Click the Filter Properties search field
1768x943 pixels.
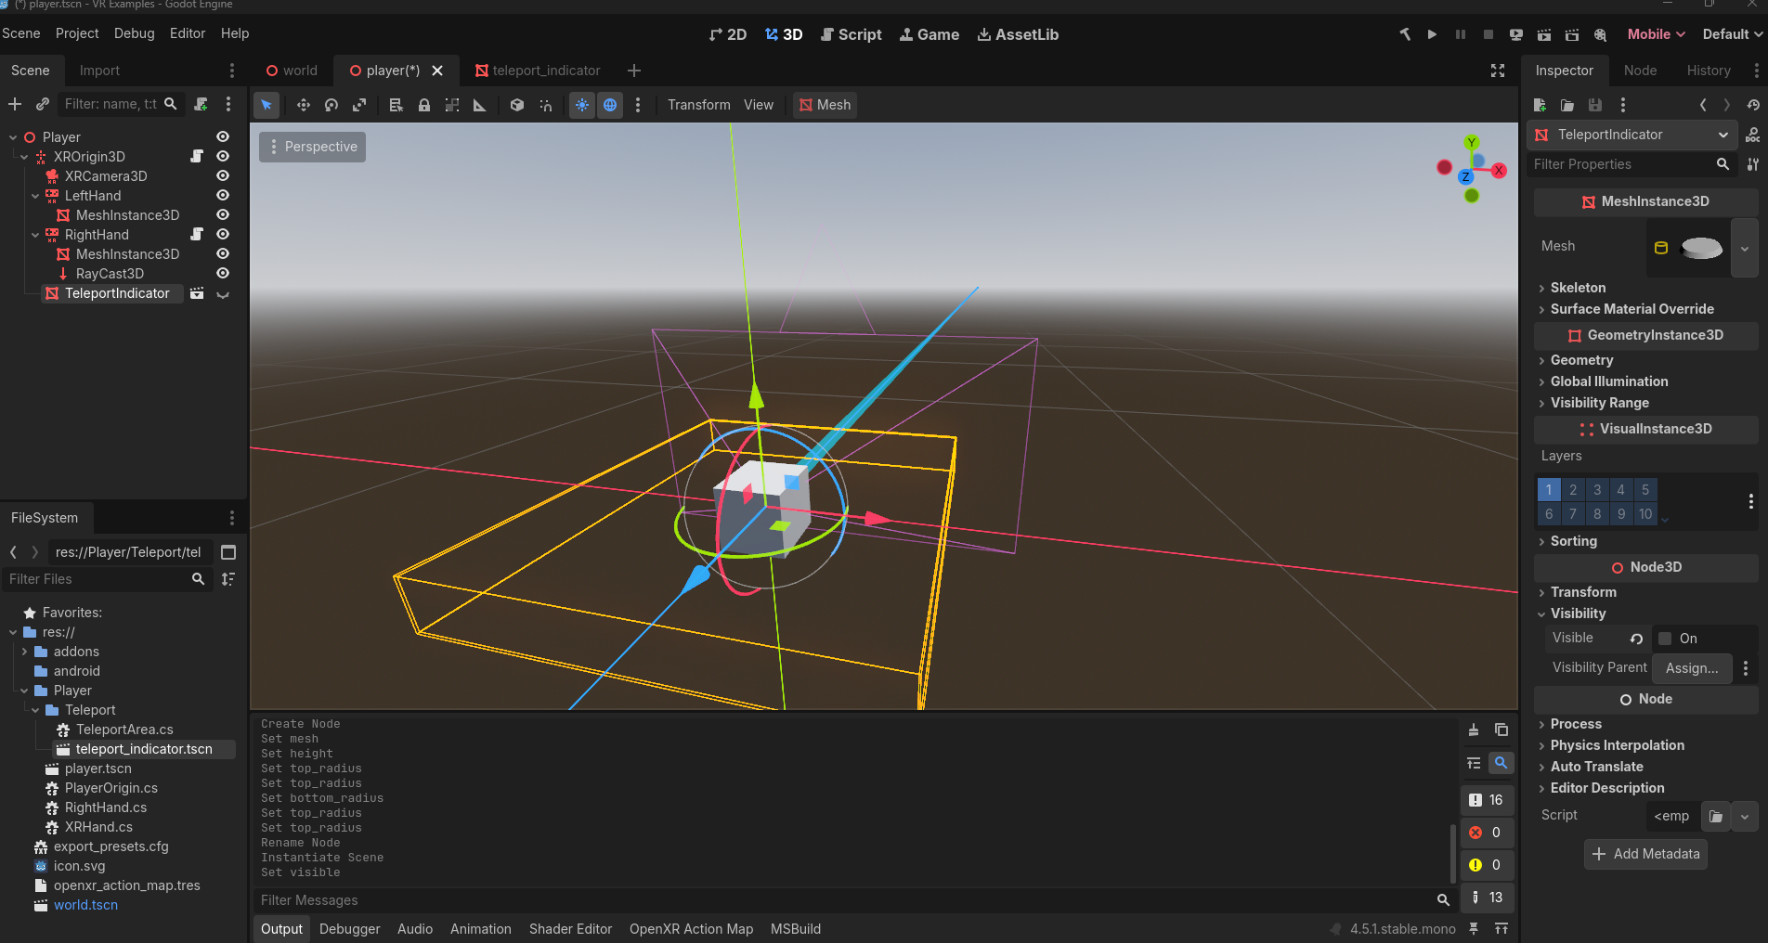click(1620, 164)
